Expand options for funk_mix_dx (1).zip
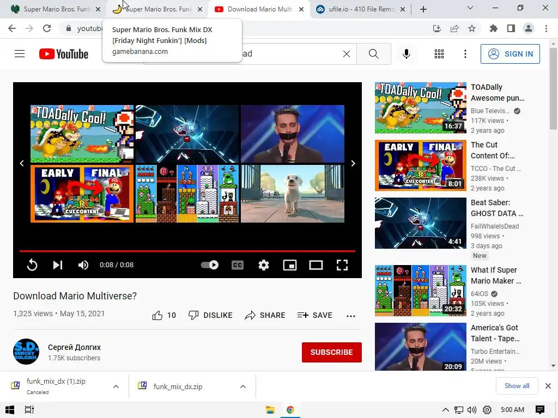The image size is (558, 418). 116,387
